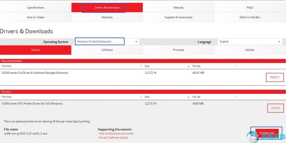Viewport: 286px width, 143px height.
Task: Click the Operating System dropdown arrow
Action: [x=136, y=42]
